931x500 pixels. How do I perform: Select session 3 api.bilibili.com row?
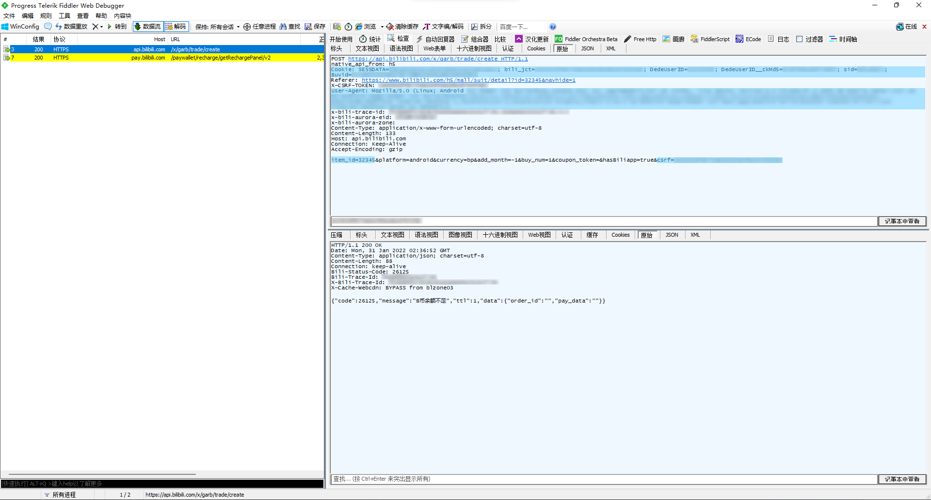(162, 49)
